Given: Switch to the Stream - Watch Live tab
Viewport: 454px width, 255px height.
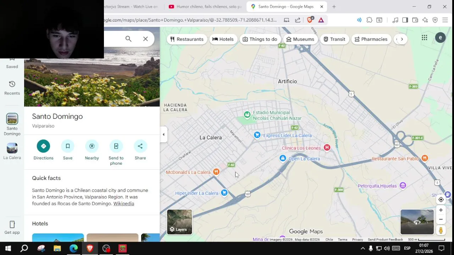Looking at the screenshot, I should click(x=131, y=7).
